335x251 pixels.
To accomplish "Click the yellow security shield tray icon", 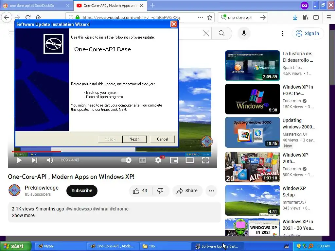I will (x=299, y=246).
